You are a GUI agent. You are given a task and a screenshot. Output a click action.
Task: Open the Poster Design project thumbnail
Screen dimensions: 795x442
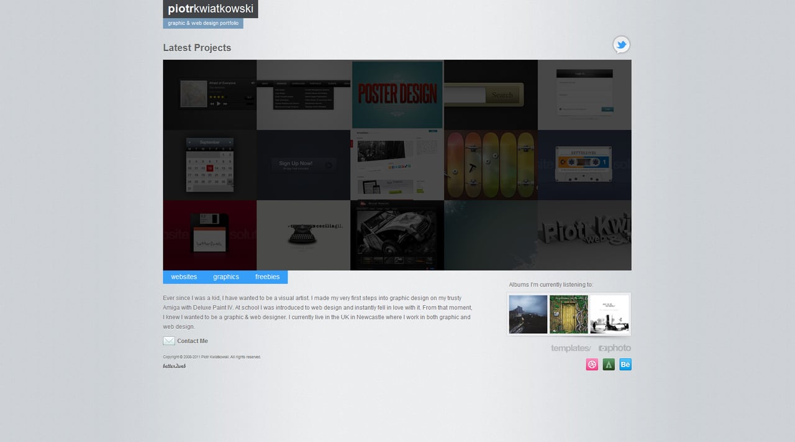click(397, 94)
